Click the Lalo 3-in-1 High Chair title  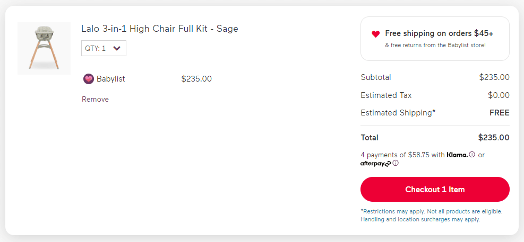pos(160,29)
